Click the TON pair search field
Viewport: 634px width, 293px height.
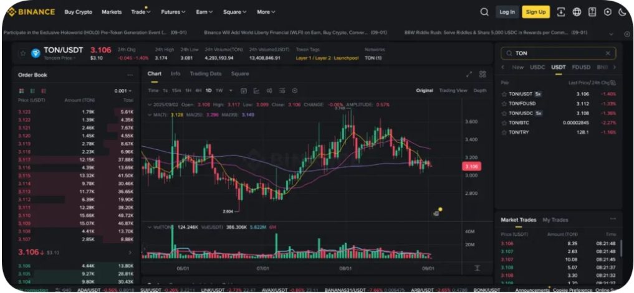pyautogui.click(x=559, y=53)
